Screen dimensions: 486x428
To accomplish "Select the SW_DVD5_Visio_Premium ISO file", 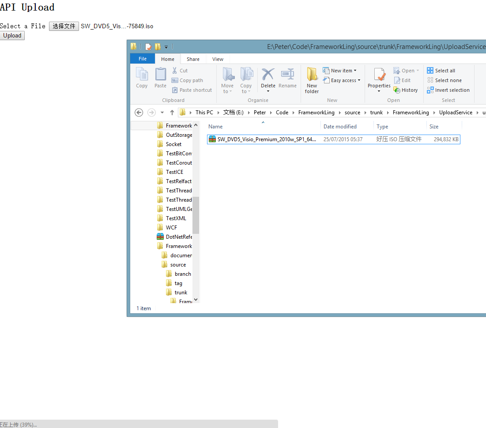I will 334,139.
